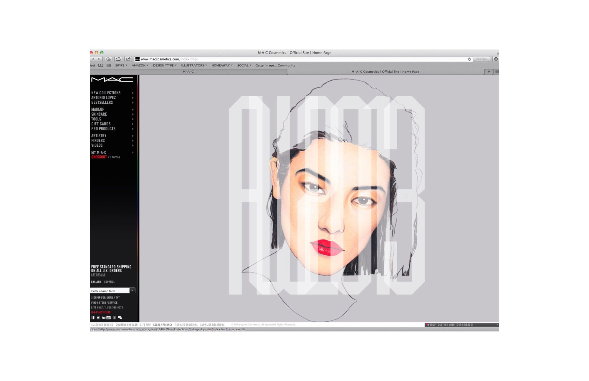Screen dimensions: 589x381
Task: Expand the Antonio Lopez submenu arrow
Action: pos(133,98)
